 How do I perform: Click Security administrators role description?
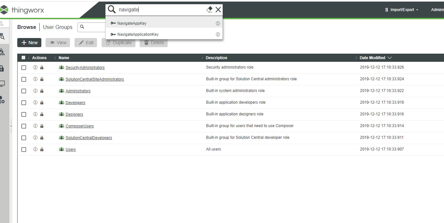[x=230, y=67]
